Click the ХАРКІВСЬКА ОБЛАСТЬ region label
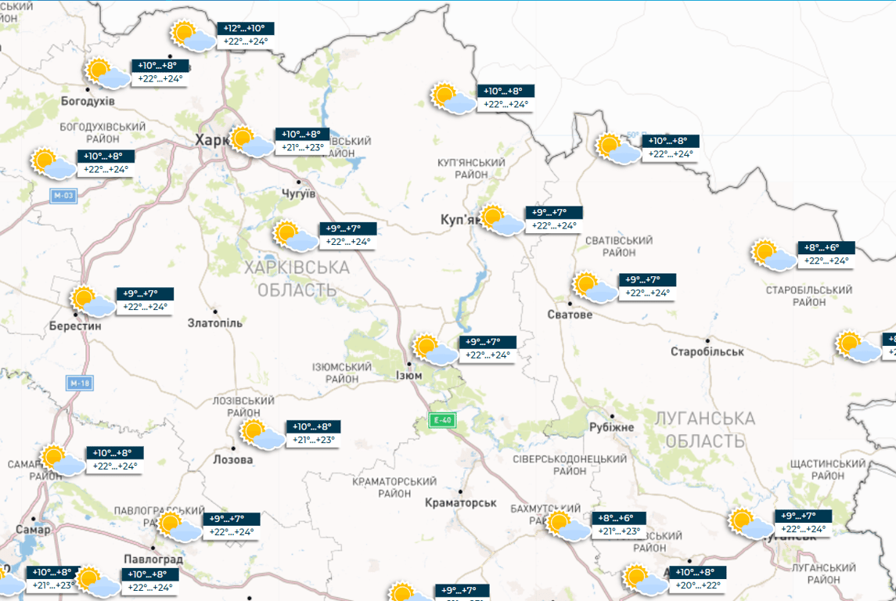This screenshot has height=601, width=896. point(297,279)
